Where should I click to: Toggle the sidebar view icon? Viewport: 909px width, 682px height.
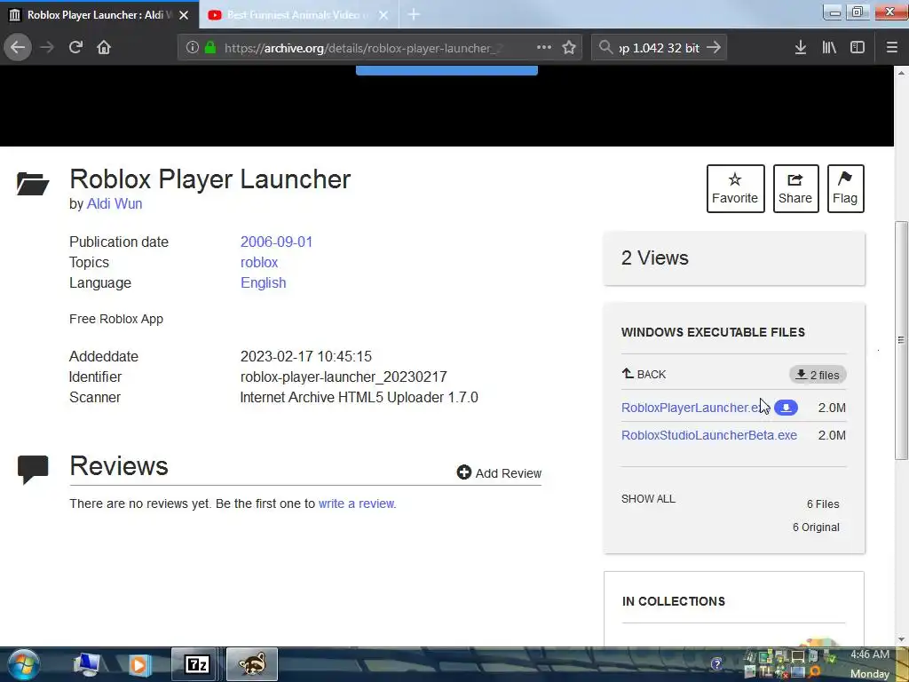(x=858, y=48)
